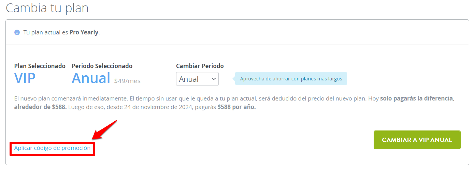Viewport: 475px width, 170px height.
Task: Click the chevron arrow in the period selector
Action: [214, 79]
